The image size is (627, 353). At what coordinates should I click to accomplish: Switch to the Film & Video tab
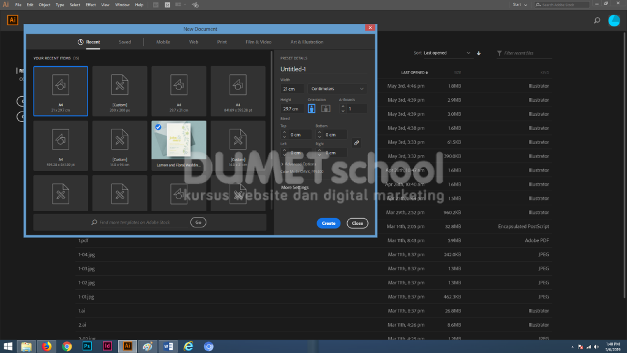[258, 42]
